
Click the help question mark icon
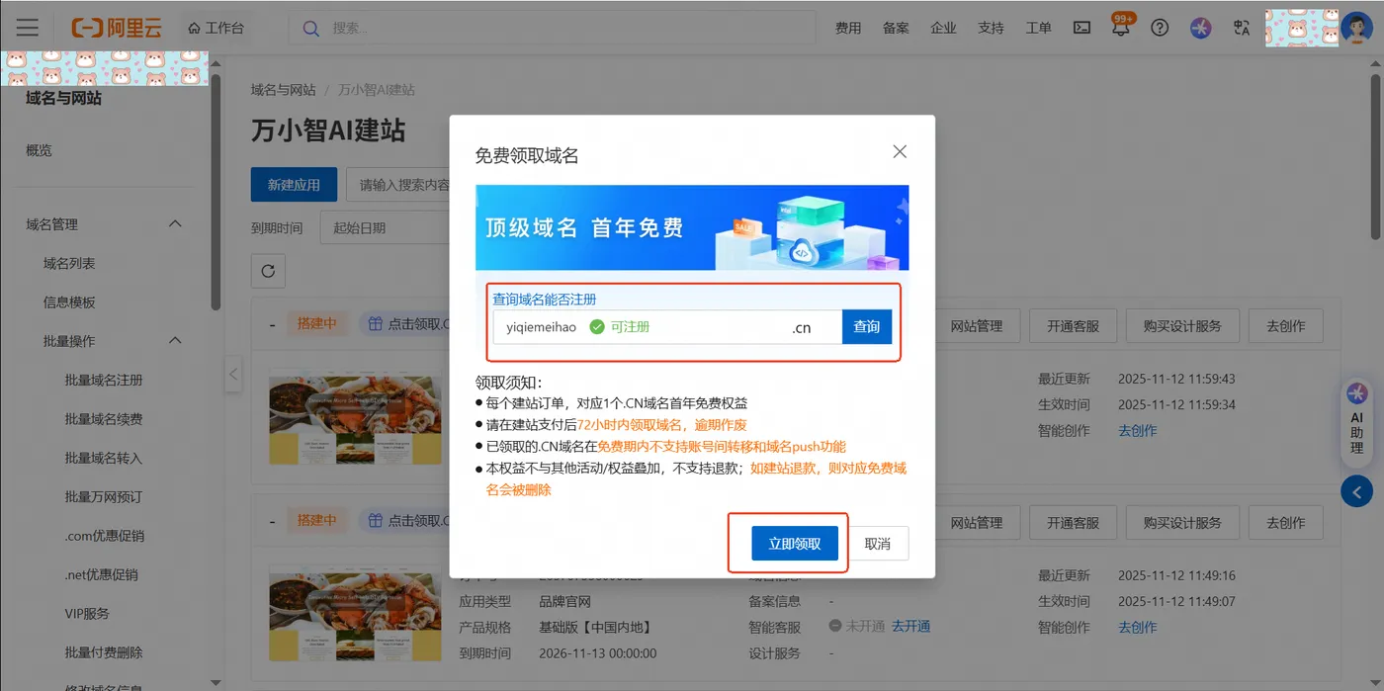pos(1160,27)
